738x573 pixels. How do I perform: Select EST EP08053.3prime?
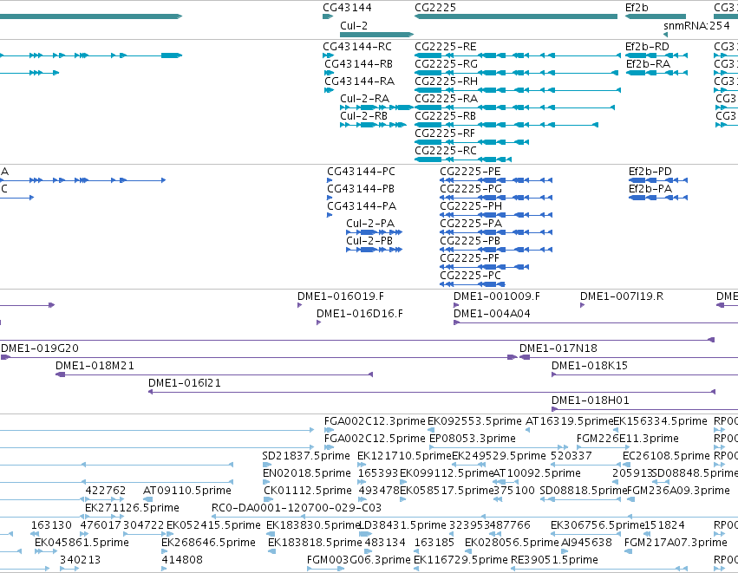click(x=473, y=439)
